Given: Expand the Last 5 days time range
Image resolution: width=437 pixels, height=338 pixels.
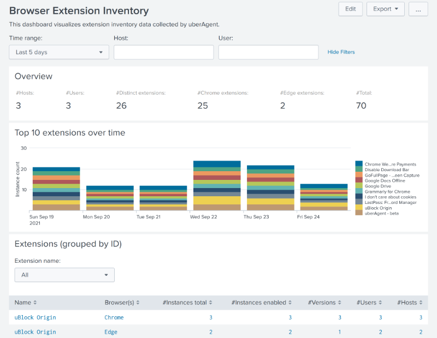Looking at the screenshot, I should pyautogui.click(x=59, y=52).
